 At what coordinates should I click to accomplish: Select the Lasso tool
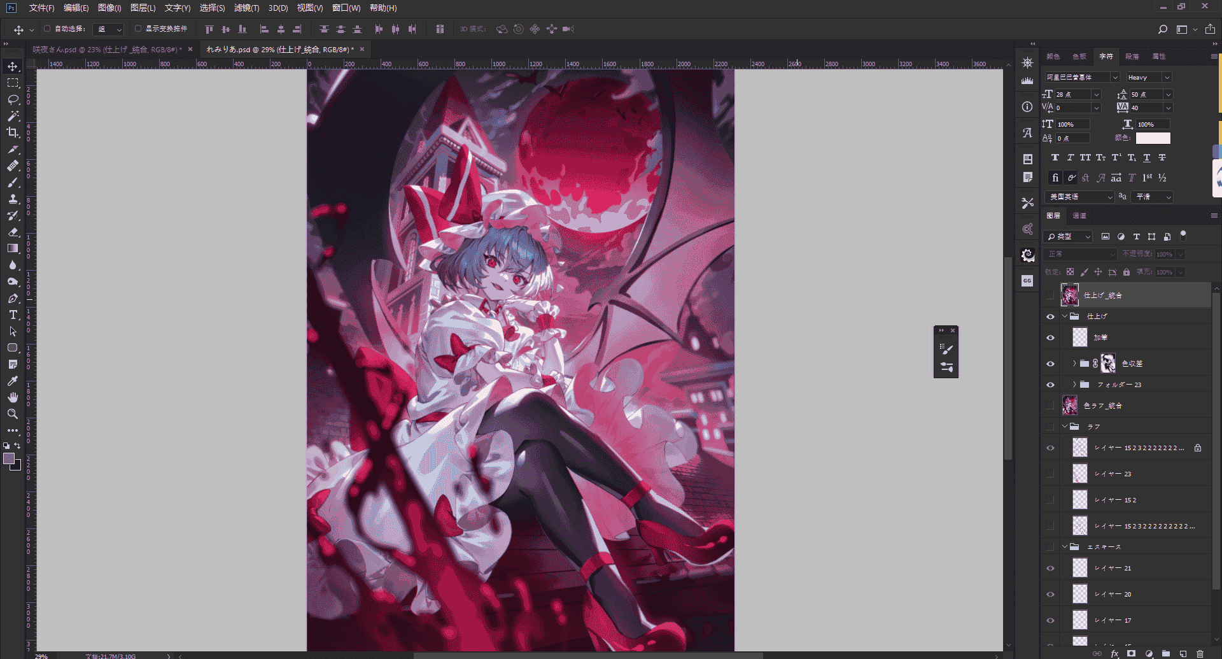click(x=13, y=99)
